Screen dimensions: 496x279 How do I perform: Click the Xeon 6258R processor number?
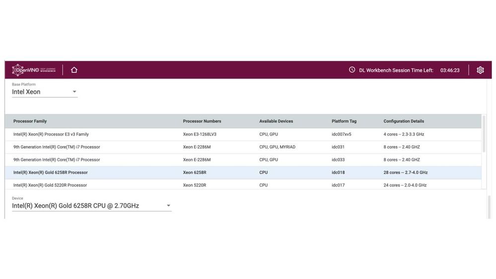coord(195,172)
